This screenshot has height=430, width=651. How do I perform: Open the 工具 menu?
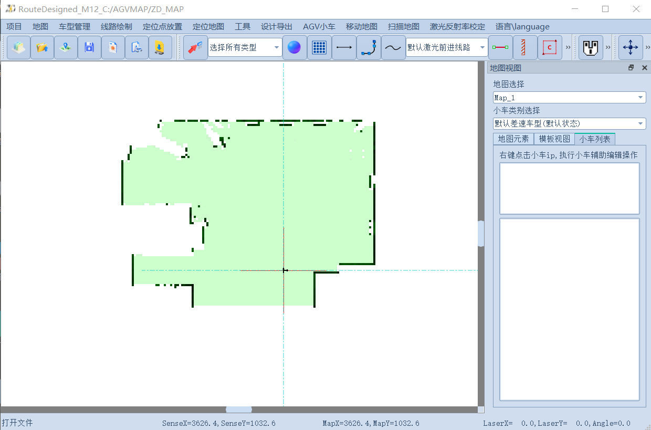(x=243, y=27)
